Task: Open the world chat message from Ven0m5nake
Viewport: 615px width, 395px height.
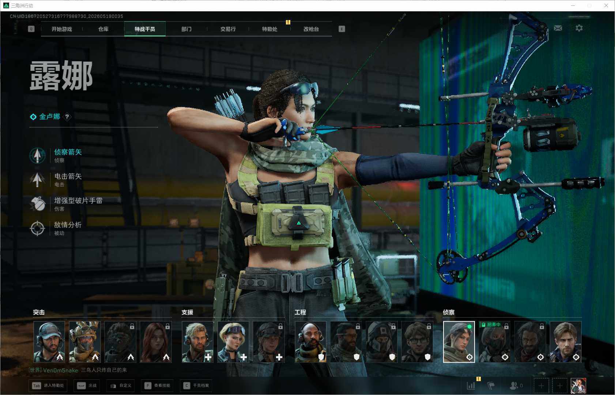Action: (78, 370)
